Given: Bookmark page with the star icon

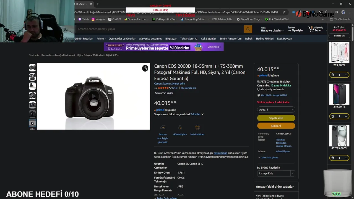Looking at the screenshot, I should tap(284, 12).
